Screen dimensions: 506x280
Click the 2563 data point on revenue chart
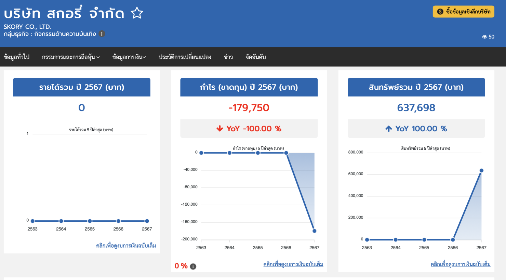32,221
